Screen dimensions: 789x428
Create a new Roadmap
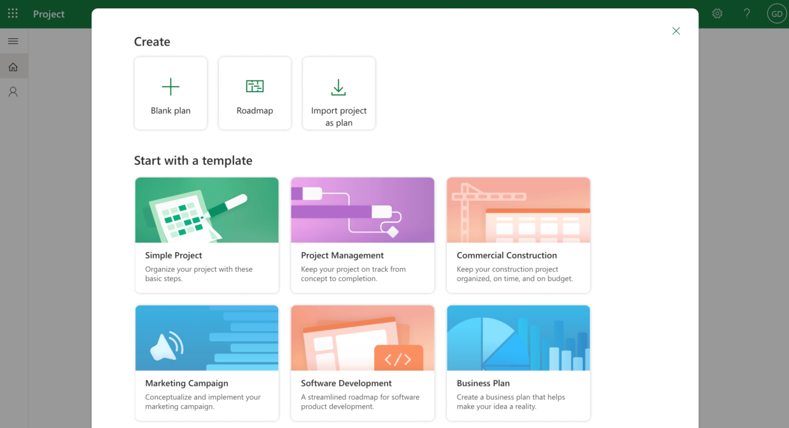pyautogui.click(x=255, y=93)
